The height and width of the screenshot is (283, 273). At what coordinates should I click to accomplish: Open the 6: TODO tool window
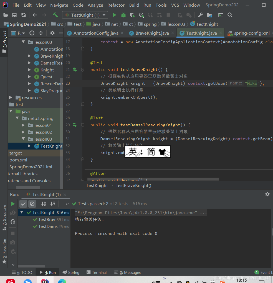pos(22,272)
